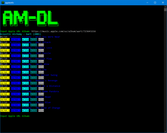Click AC128 badge under The Wind of Change
The width and height of the screenshot is (167, 133).
tap(33, 111)
